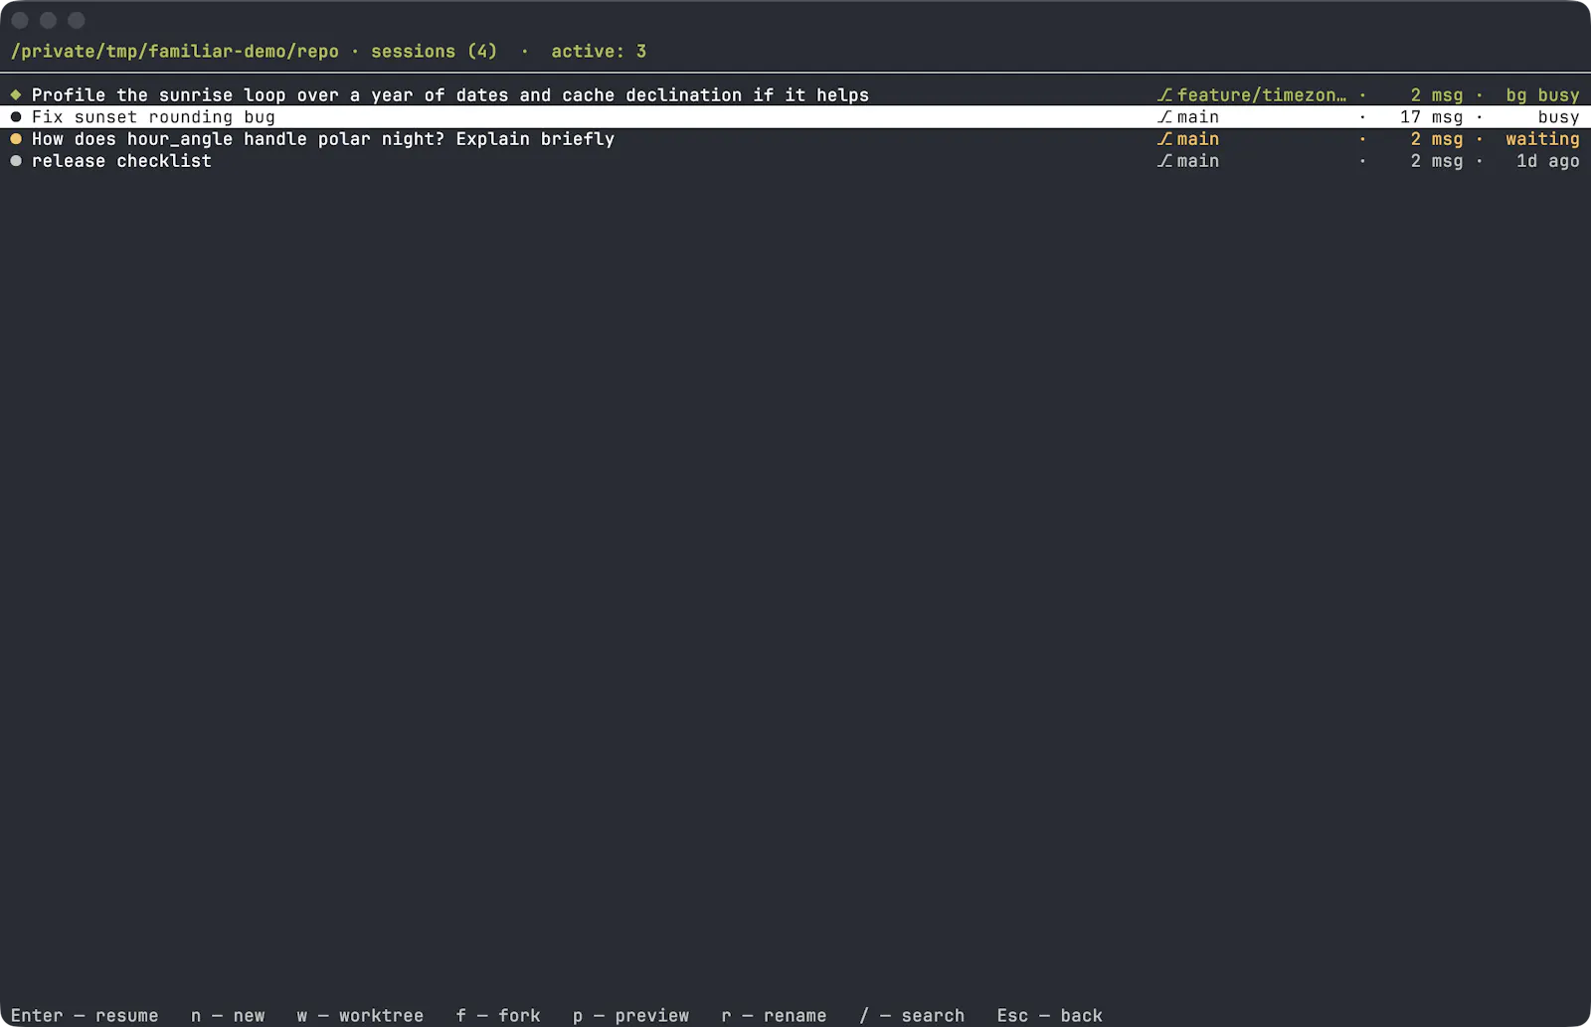This screenshot has width=1591, height=1027.
Task: Select the How does hour_angle handle polar night session
Action: point(795,138)
